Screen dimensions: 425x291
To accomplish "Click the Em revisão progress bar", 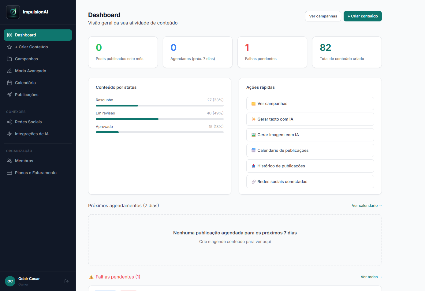I will (x=160, y=119).
